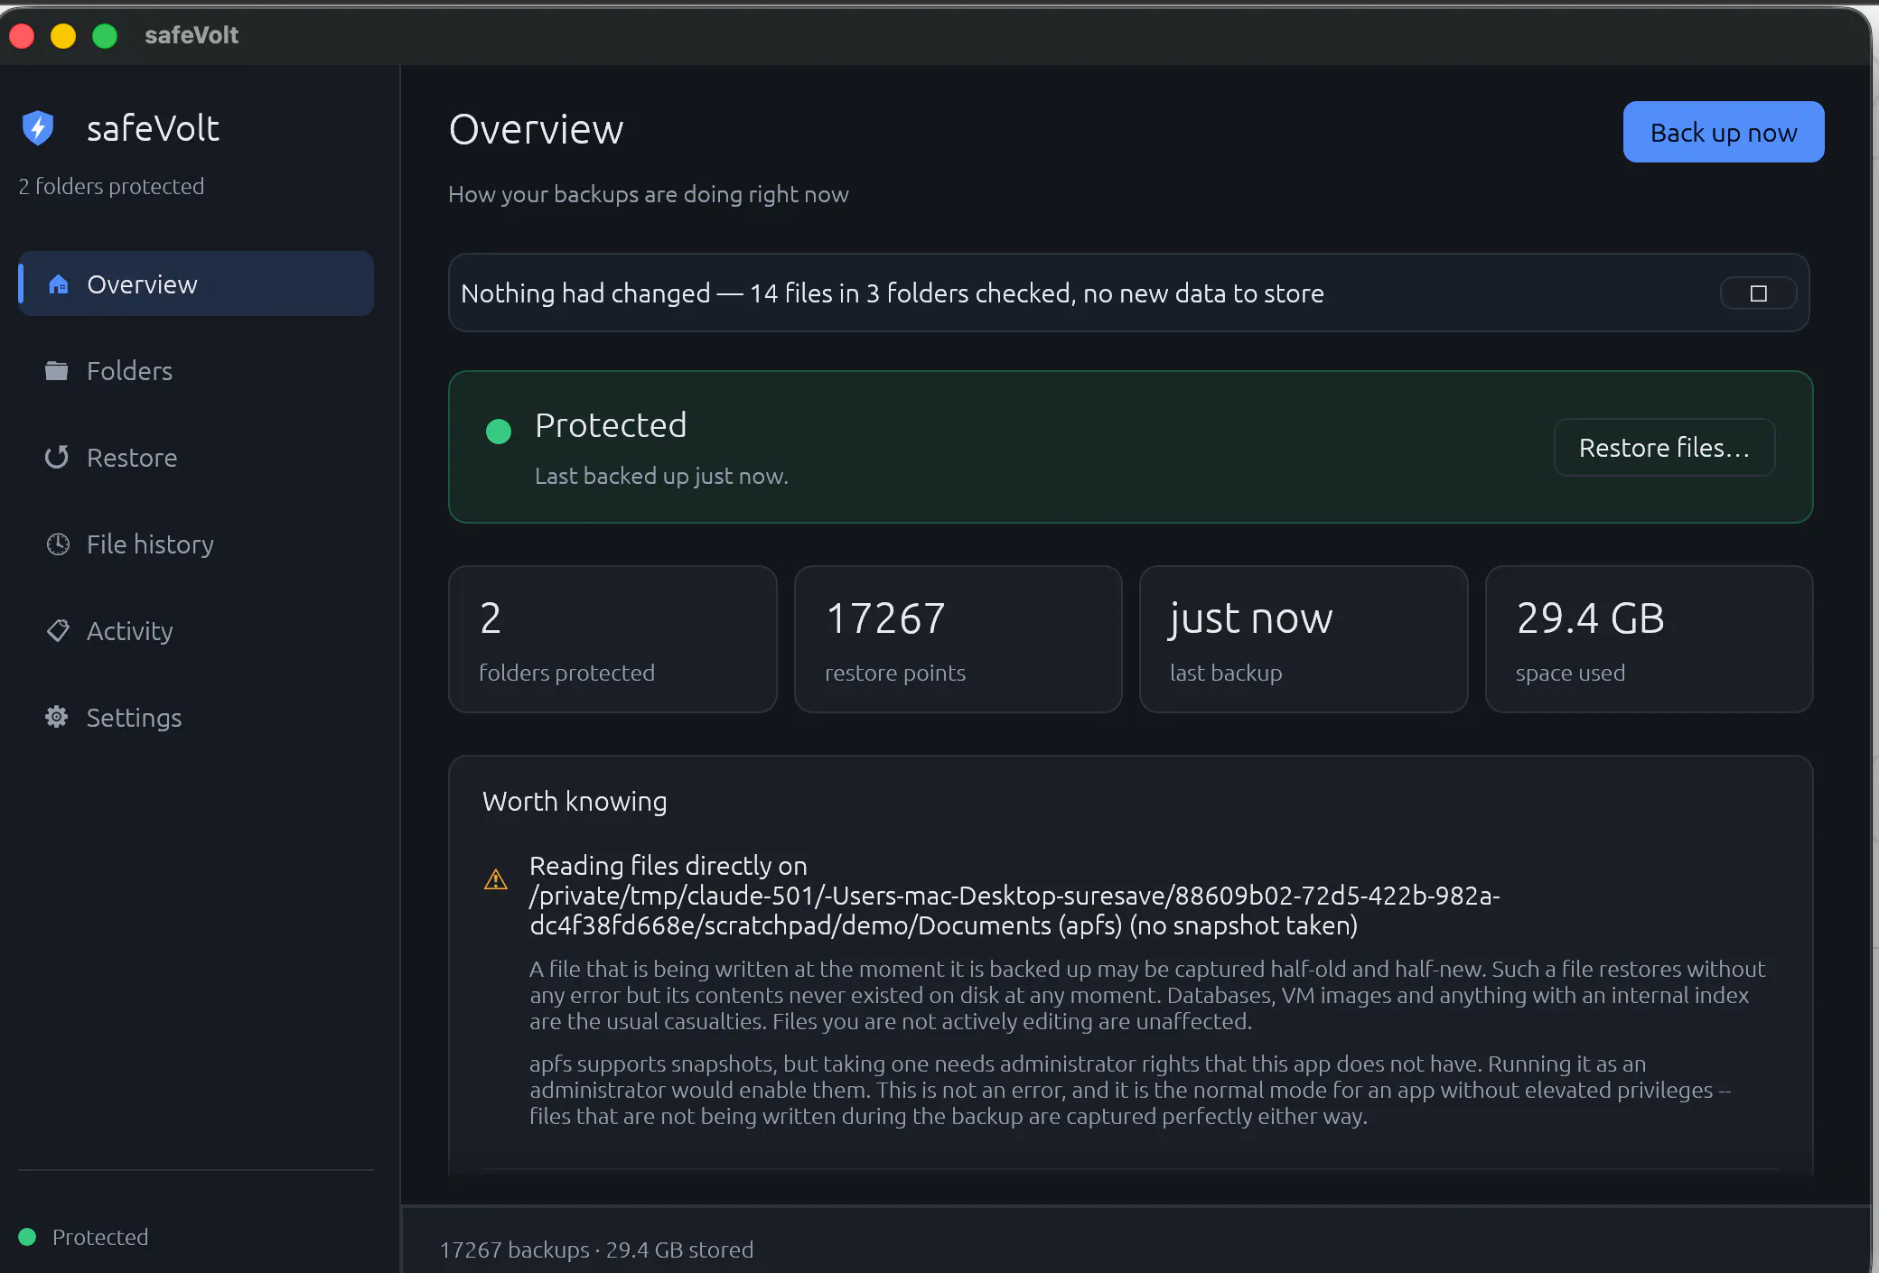Viewport: 1879px width, 1273px height.
Task: Click 'How your backups are doing right now'
Action: [649, 194]
